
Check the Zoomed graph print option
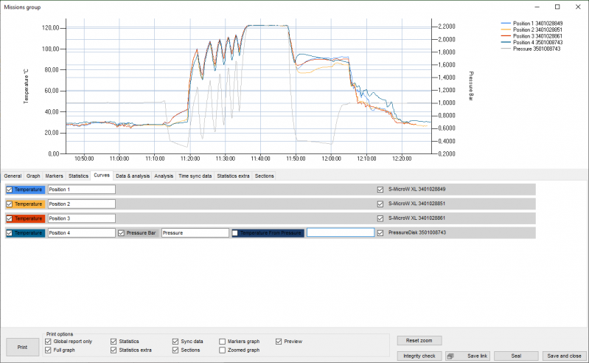click(223, 350)
